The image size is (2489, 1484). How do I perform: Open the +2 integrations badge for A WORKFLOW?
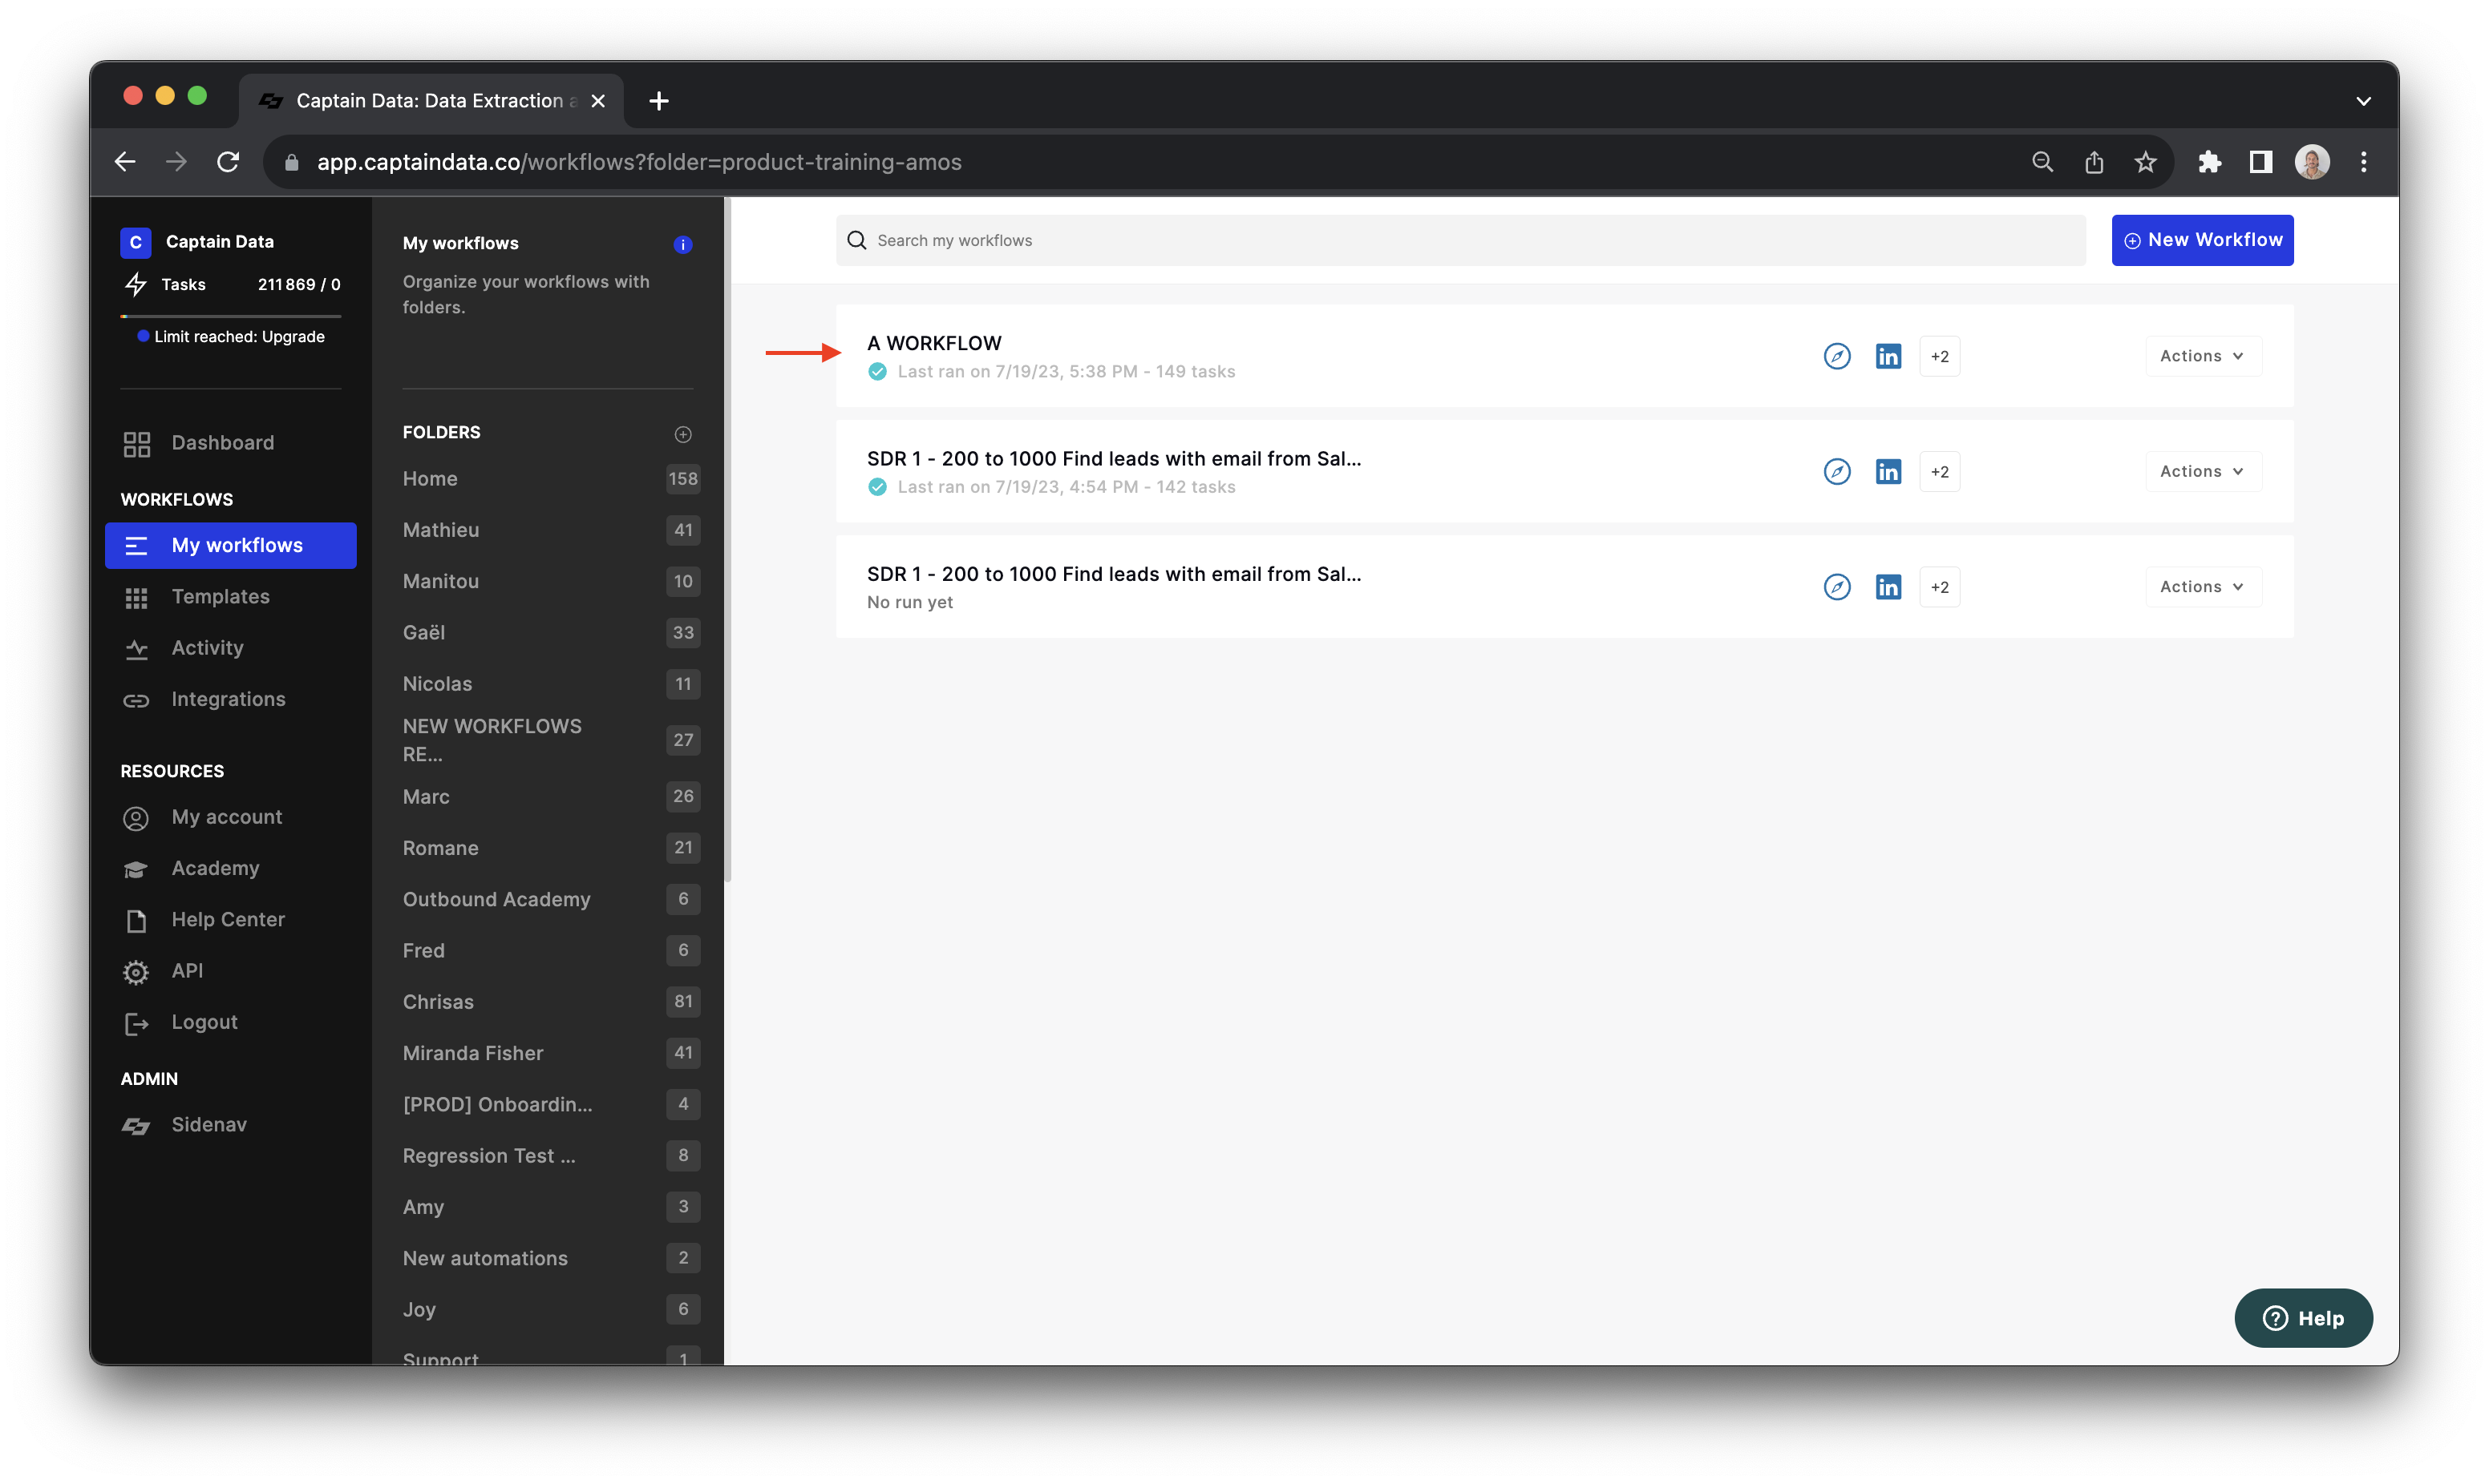[x=1939, y=356]
